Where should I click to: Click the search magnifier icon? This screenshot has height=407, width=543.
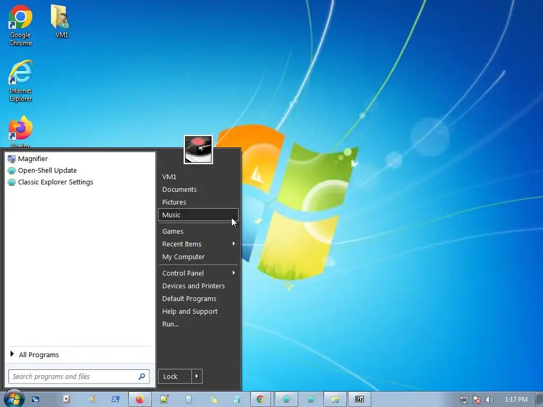(142, 376)
